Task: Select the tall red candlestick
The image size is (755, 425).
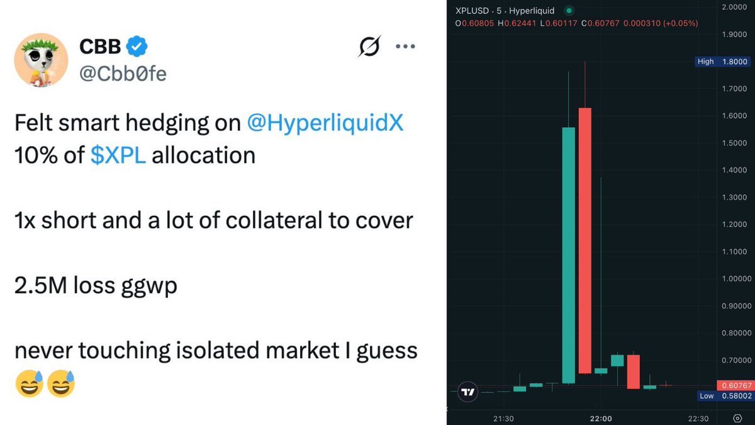Action: point(585,241)
